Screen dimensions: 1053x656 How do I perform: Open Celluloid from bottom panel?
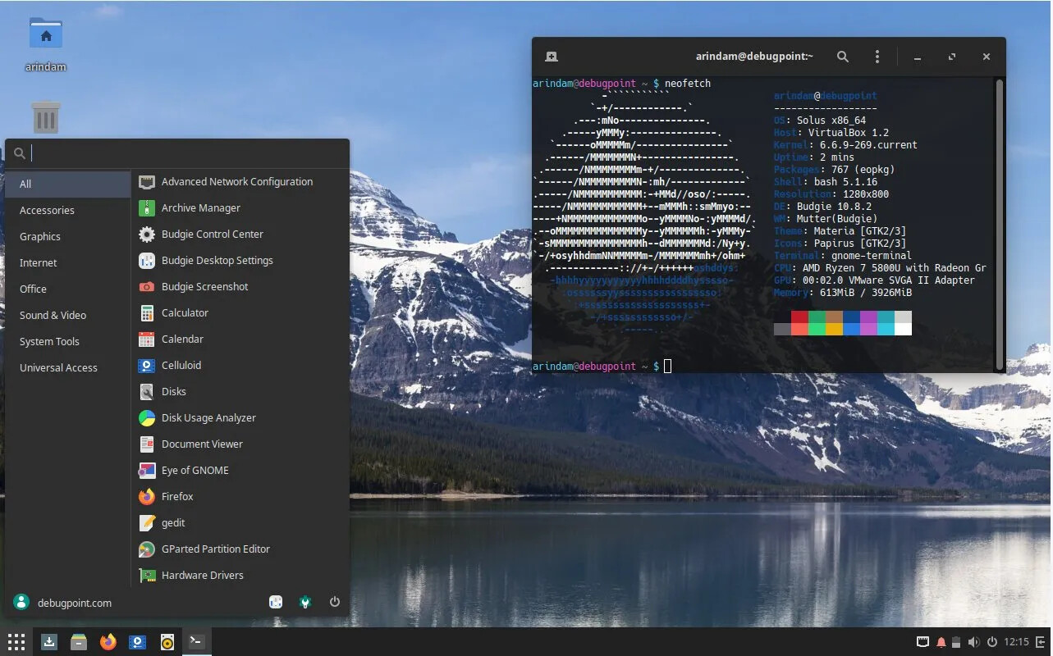(138, 642)
